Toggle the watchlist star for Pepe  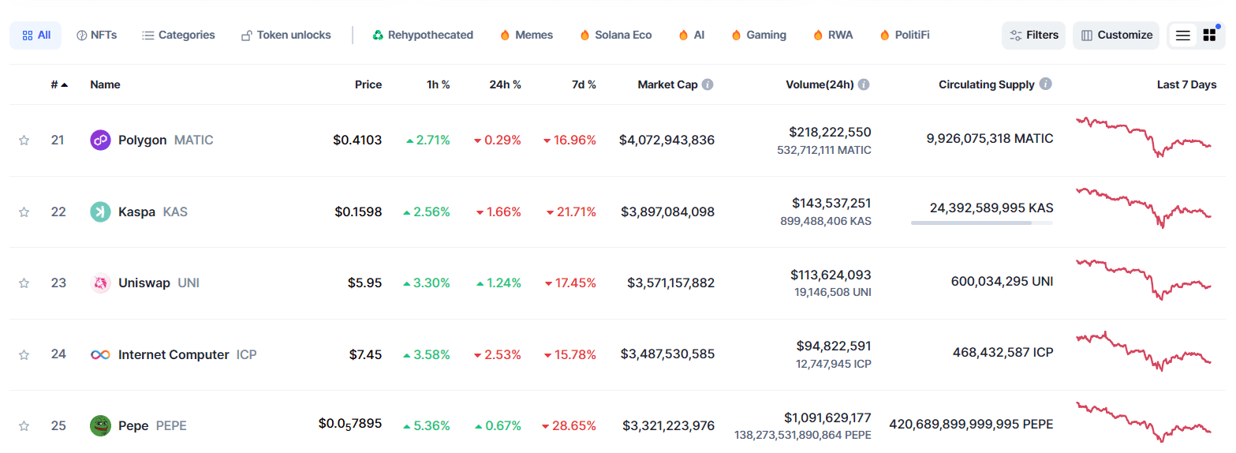tap(24, 426)
